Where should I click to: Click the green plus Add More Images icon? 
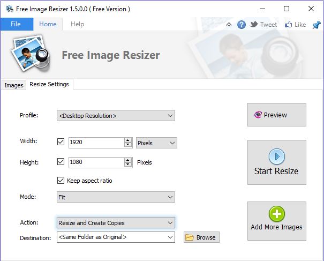(276, 214)
